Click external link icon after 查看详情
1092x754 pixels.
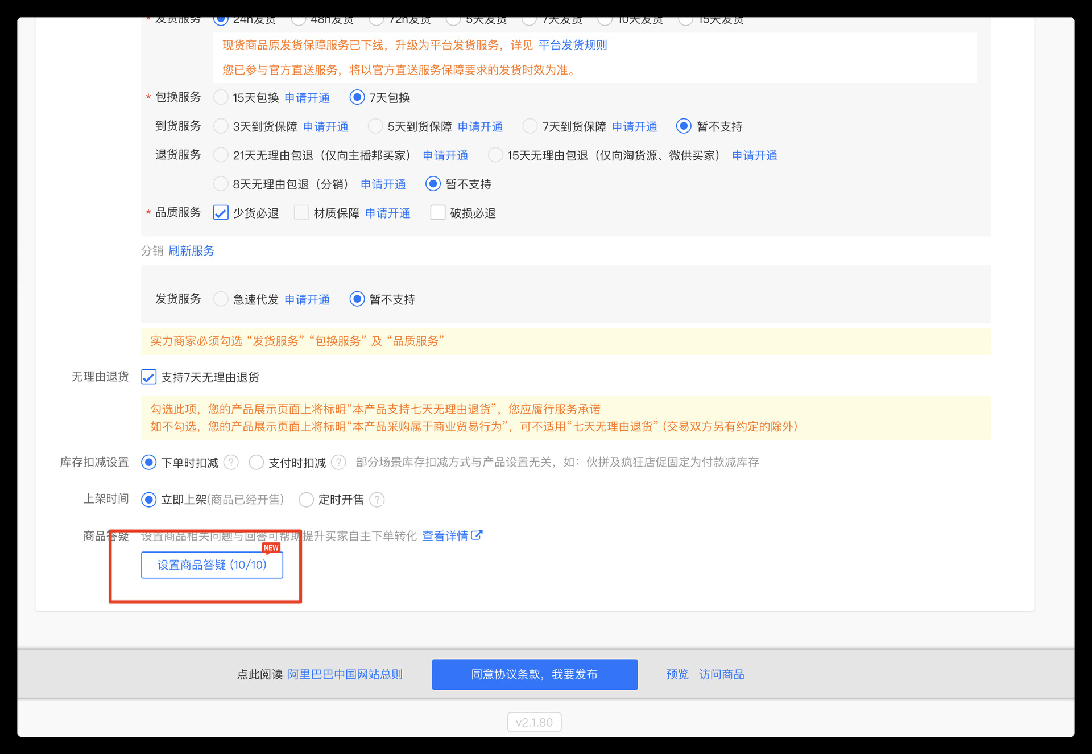click(x=477, y=535)
